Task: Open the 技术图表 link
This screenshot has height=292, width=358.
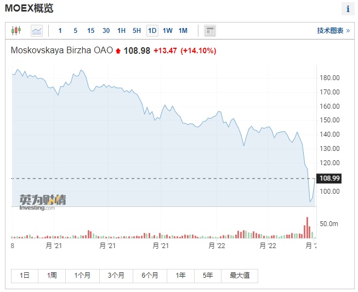Action: click(333, 31)
